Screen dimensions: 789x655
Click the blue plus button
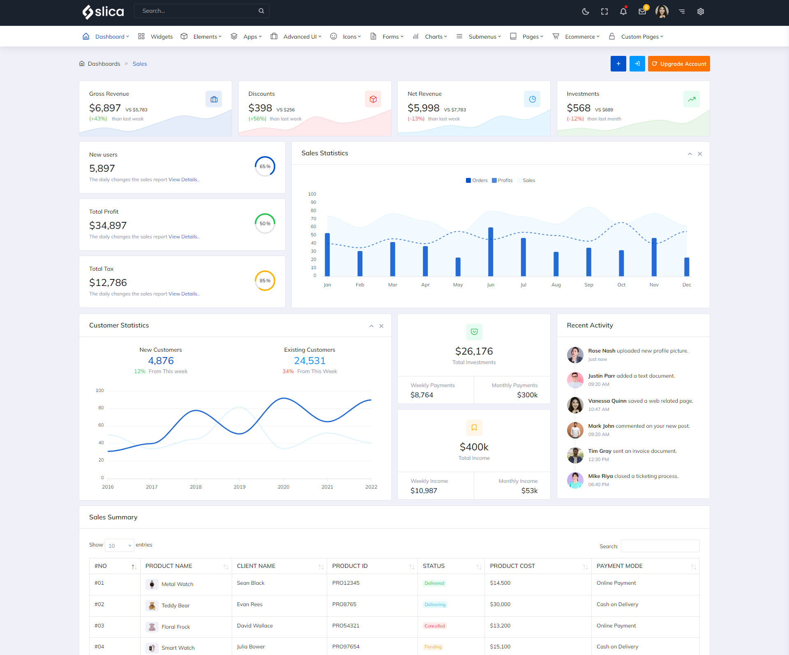[x=618, y=64]
